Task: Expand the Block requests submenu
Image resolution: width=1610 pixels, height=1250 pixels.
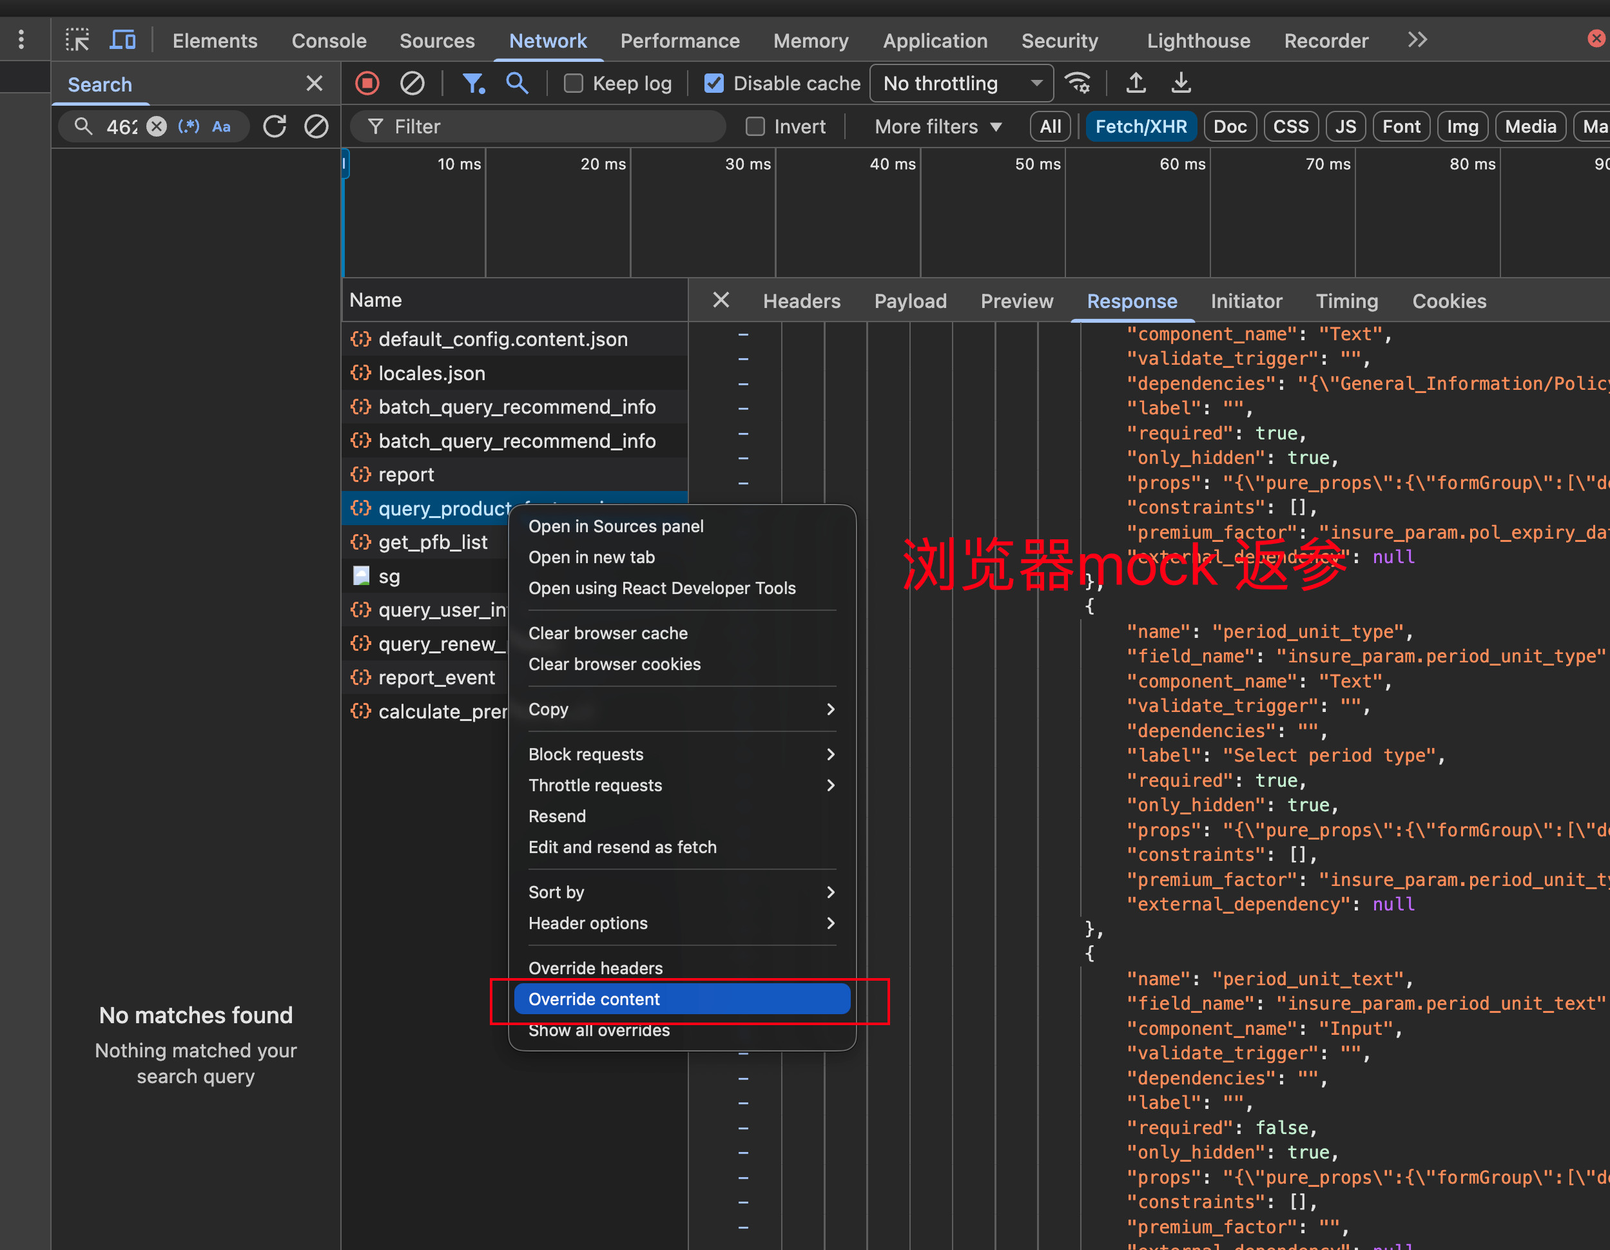Action: (x=682, y=754)
